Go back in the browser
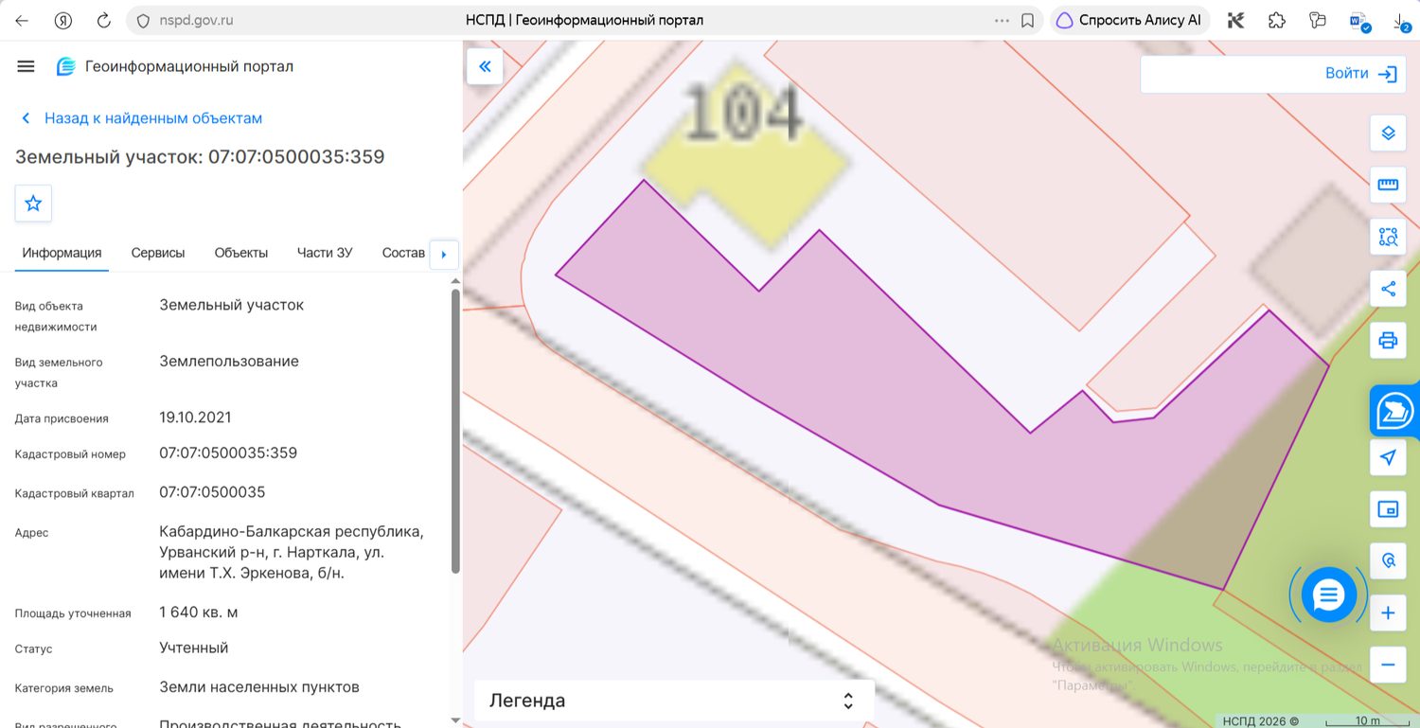The image size is (1420, 728). tap(22, 20)
